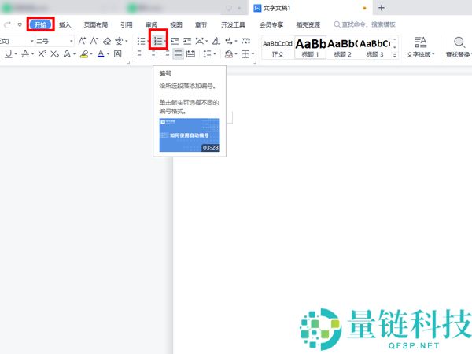Open the 章节 ribbon tab
The width and height of the screenshot is (472, 354).
coord(201,24)
